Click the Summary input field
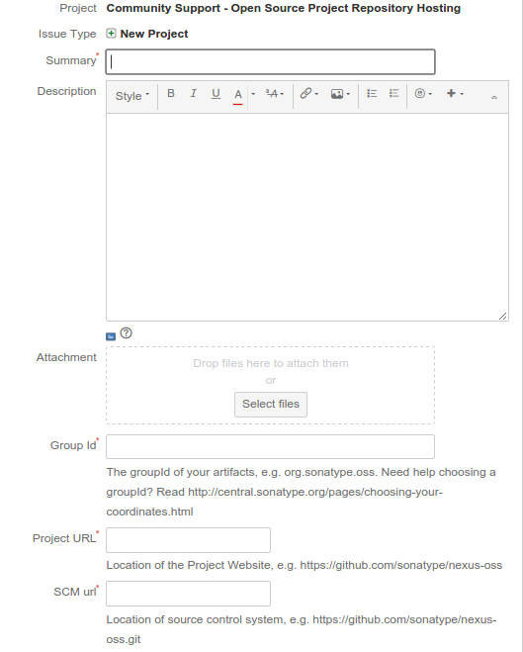 (x=271, y=62)
